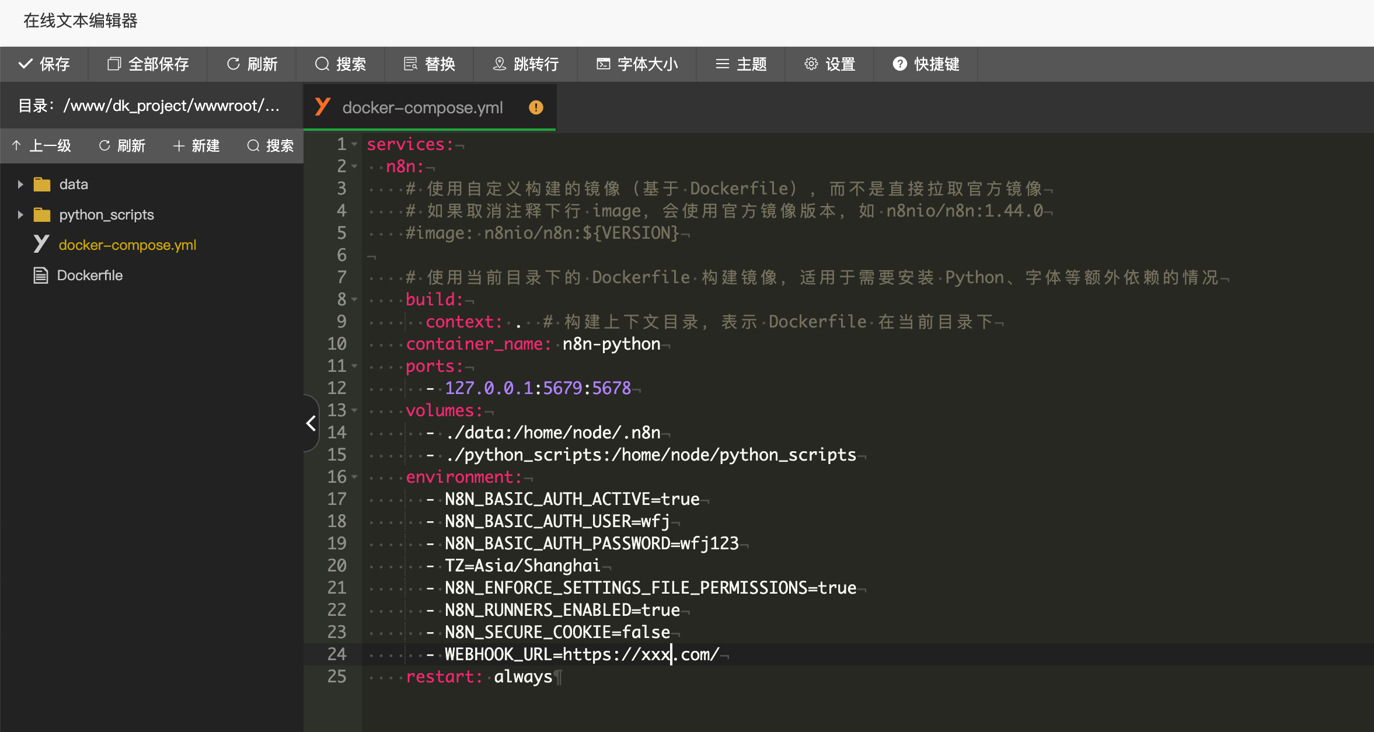This screenshot has width=1374, height=732.
Task: Open the Theme (主题) menu
Action: tap(741, 64)
